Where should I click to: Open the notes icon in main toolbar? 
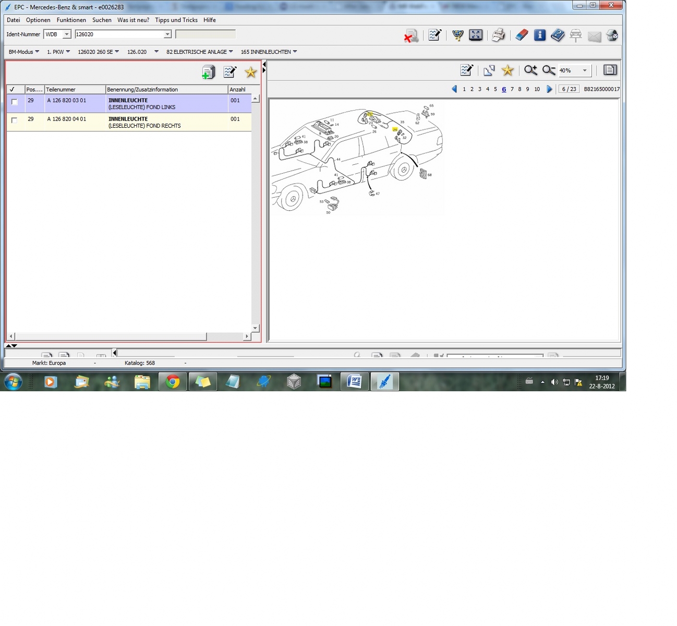[x=434, y=35]
